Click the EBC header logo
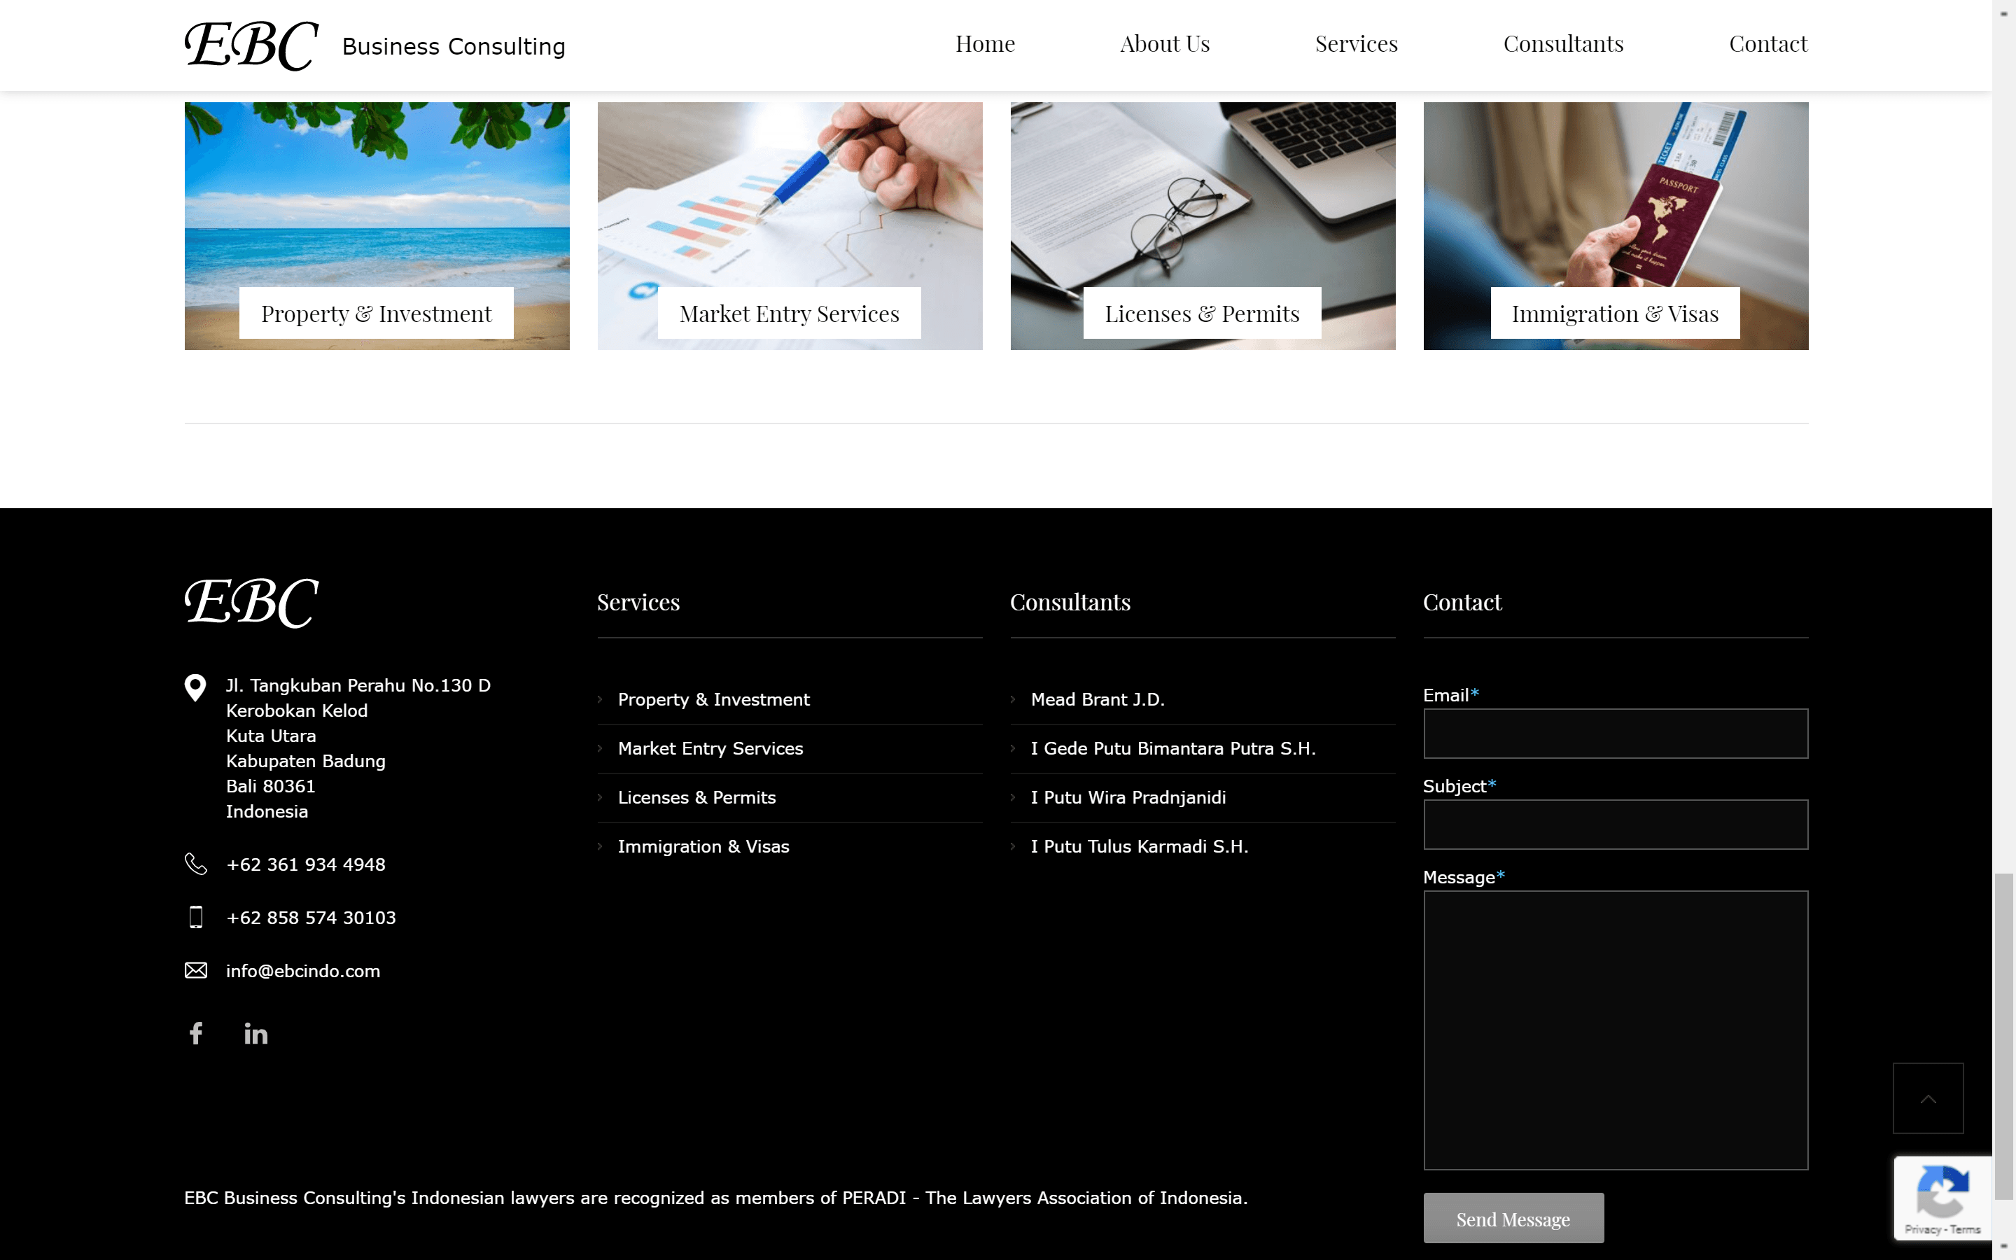The width and height of the screenshot is (2016, 1260). click(251, 45)
